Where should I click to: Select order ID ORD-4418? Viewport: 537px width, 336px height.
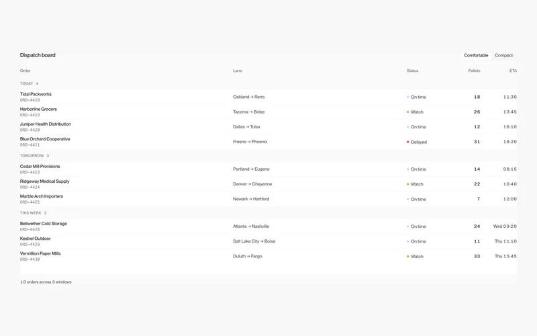pyautogui.click(x=30, y=100)
